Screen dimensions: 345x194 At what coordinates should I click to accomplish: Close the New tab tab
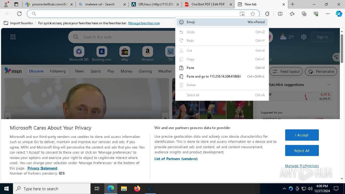pyautogui.click(x=284, y=4)
